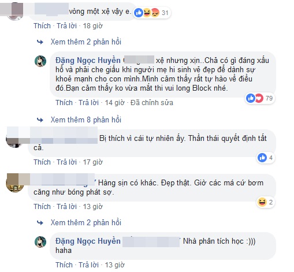294x272 pixels.
Task: Click Trả lời under the 'Hàng sịn có khác' comment
Action: tap(66, 207)
